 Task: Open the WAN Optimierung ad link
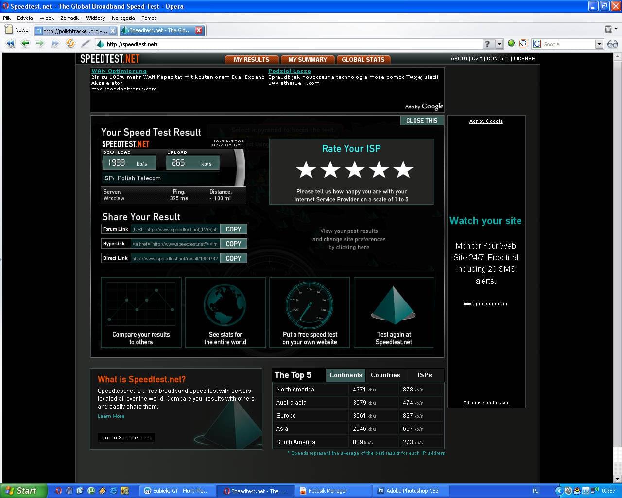[x=119, y=71]
